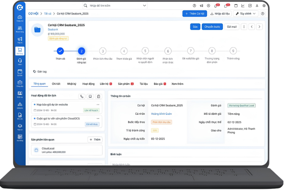285x190 pixels.
Task: Open the settings gear icon
Action: (264, 6)
